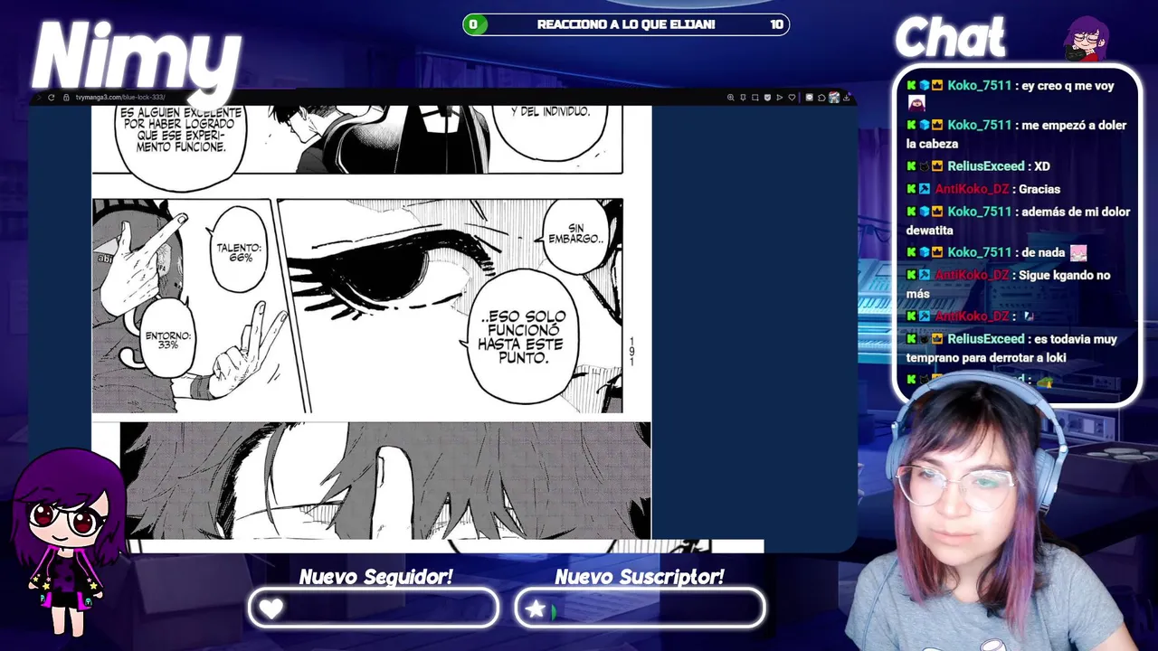
Task: Reload the browser page
Action: point(52,98)
